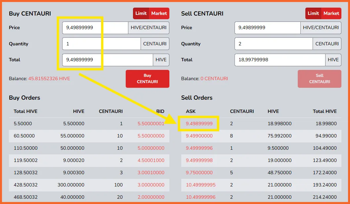Viewport: 350px width, 204px height.
Task: Click the 18.998000 HIVE sell order cell
Action: click(x=280, y=124)
